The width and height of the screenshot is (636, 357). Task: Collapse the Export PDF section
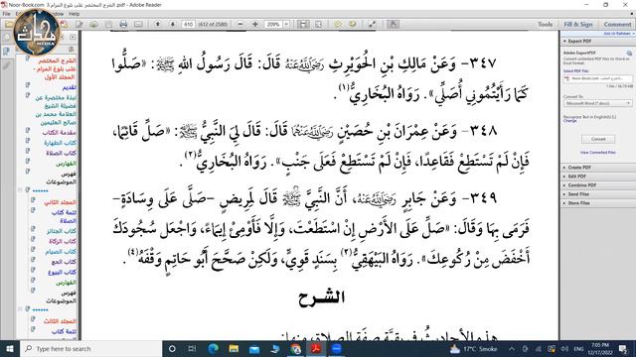tap(565, 42)
